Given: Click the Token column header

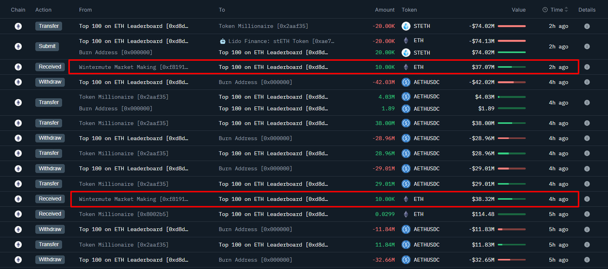Looking at the screenshot, I should 409,10.
